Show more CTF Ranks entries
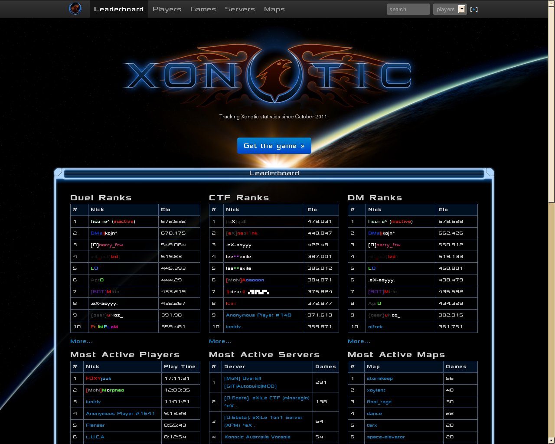The height and width of the screenshot is (444, 555). coord(220,341)
